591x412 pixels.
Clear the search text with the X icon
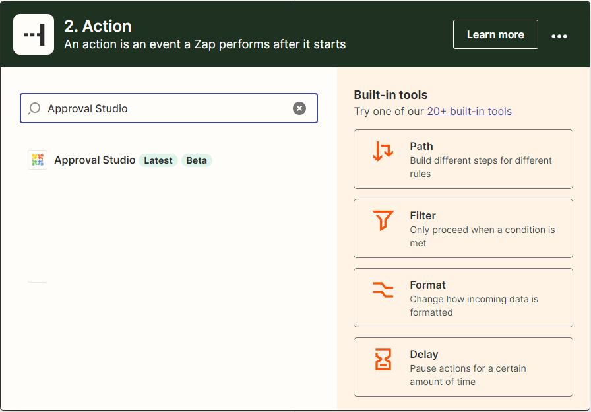click(x=299, y=108)
